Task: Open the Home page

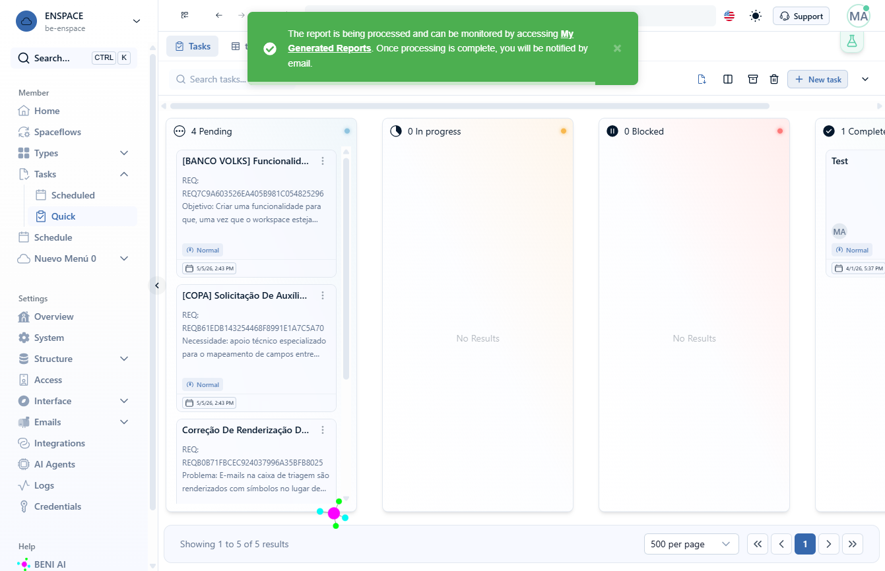Action: pyautogui.click(x=47, y=111)
